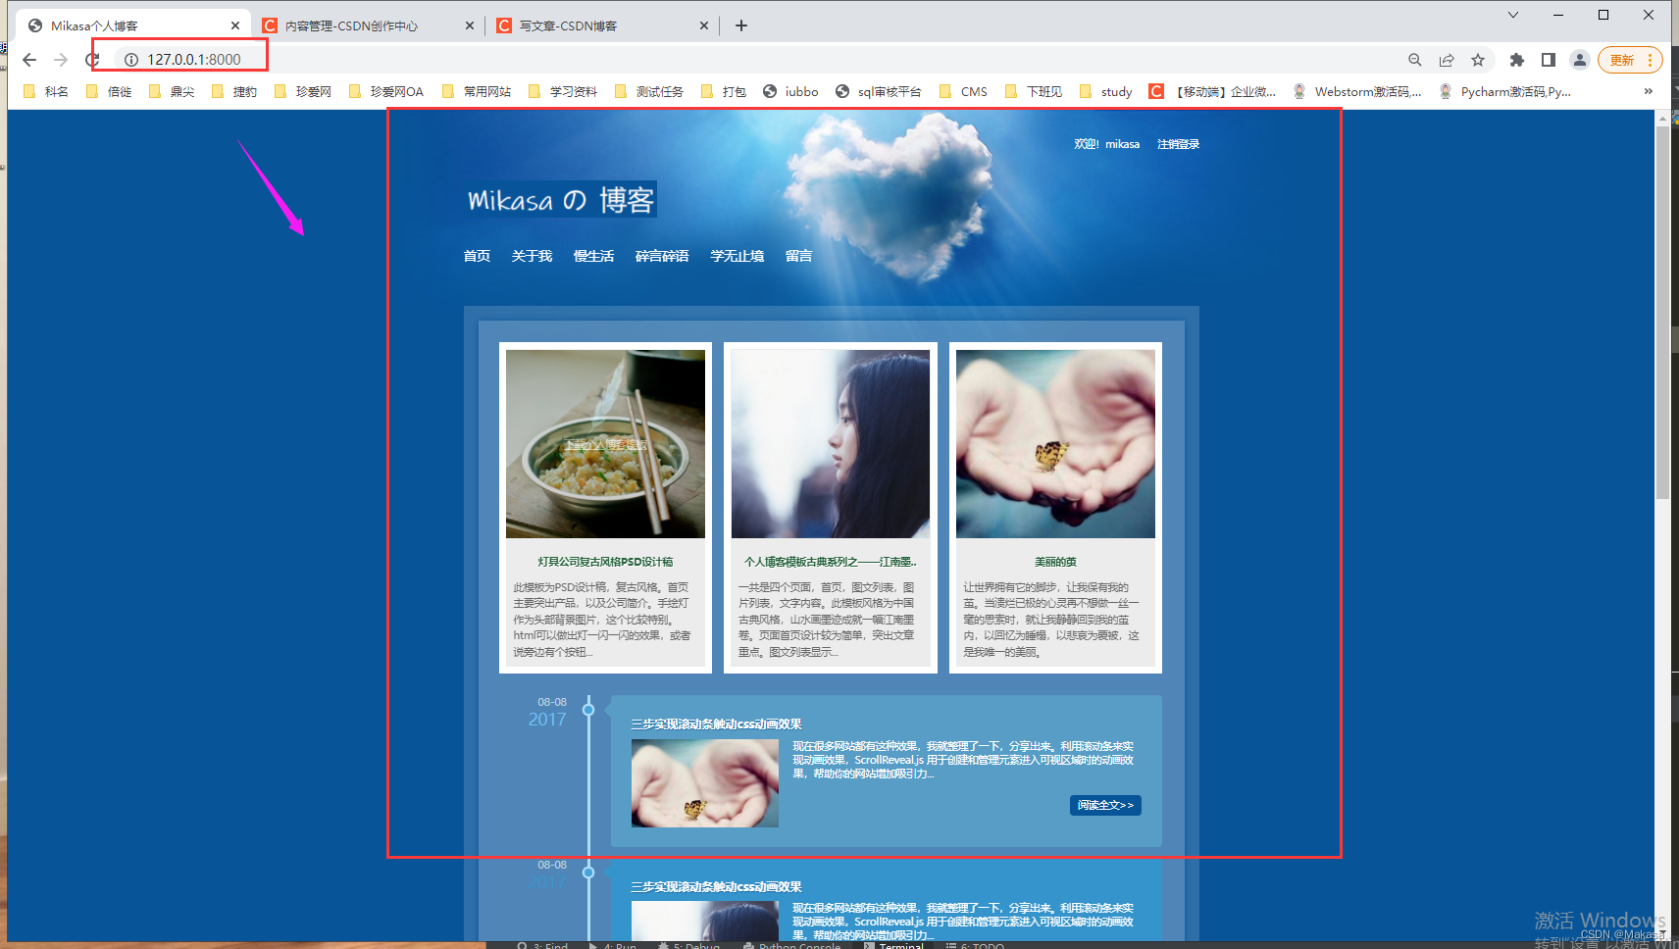
Task: Open the Run tool window
Action: [618, 944]
